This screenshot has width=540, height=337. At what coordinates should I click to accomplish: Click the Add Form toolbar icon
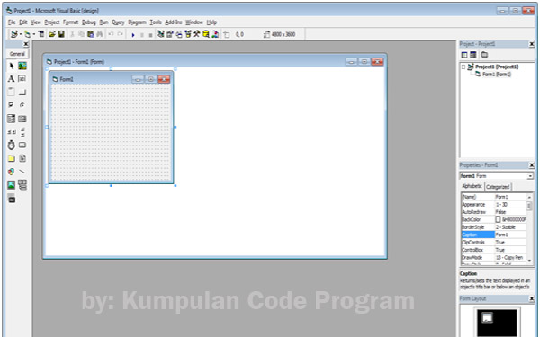(27, 34)
